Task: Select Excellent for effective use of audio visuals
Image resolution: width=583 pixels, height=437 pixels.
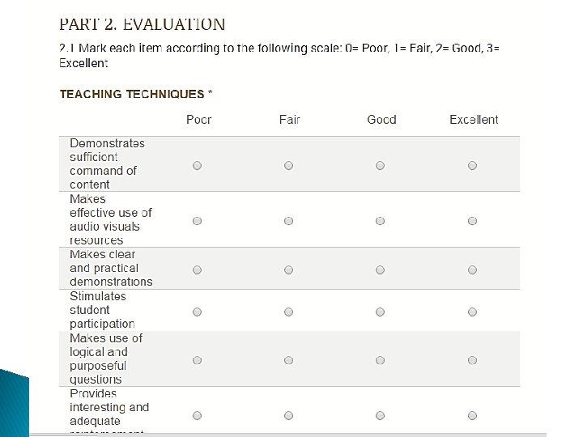Action: click(x=472, y=220)
